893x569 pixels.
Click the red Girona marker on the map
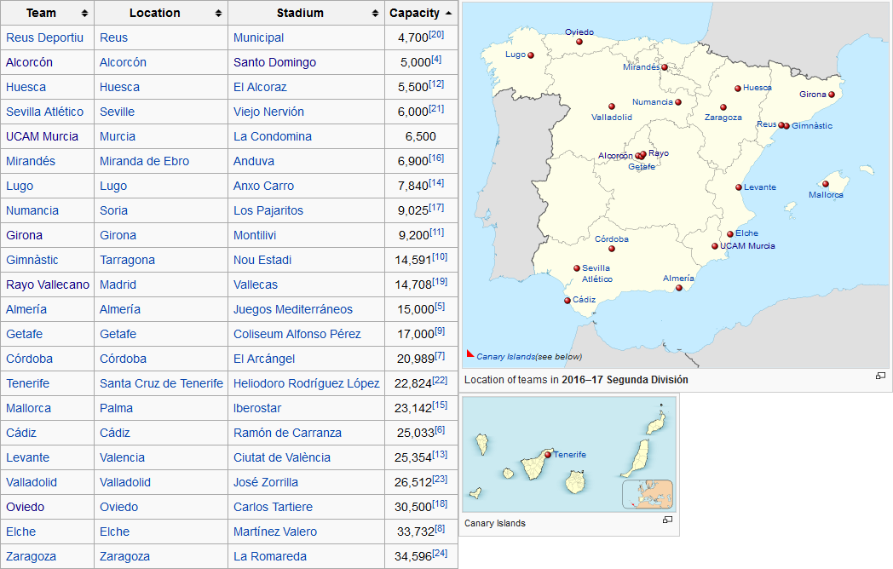click(x=832, y=95)
